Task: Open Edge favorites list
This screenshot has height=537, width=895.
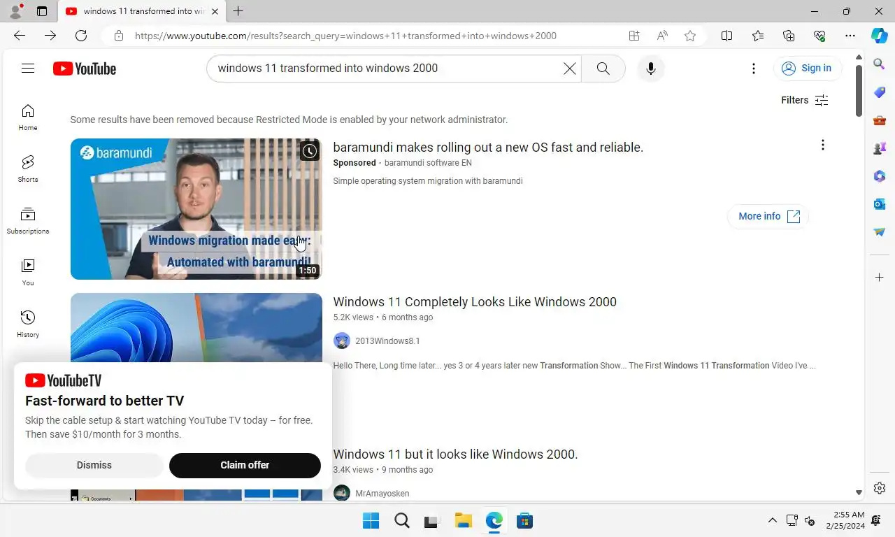Action: coord(758,36)
